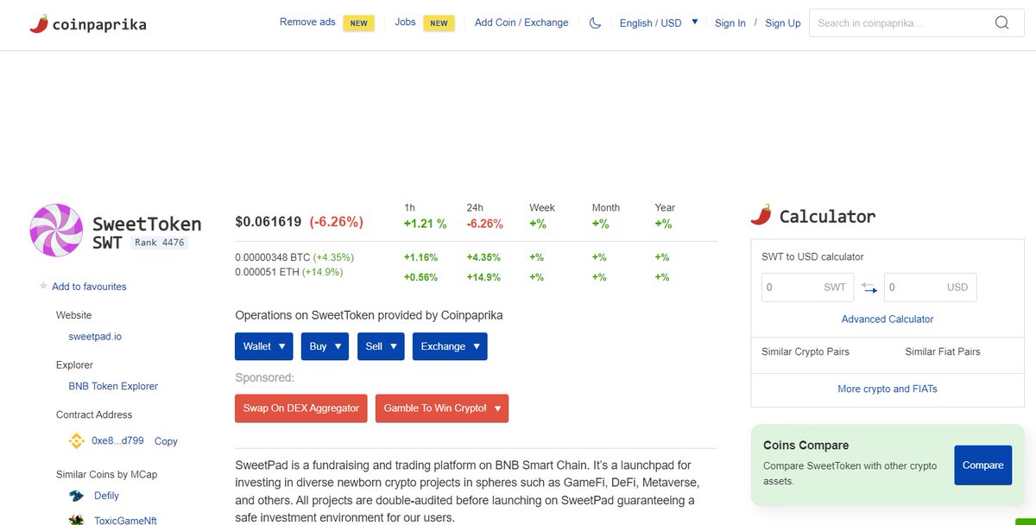This screenshot has width=1036, height=525.
Task: Click the ToxicGameNft coin icon
Action: [77, 521]
